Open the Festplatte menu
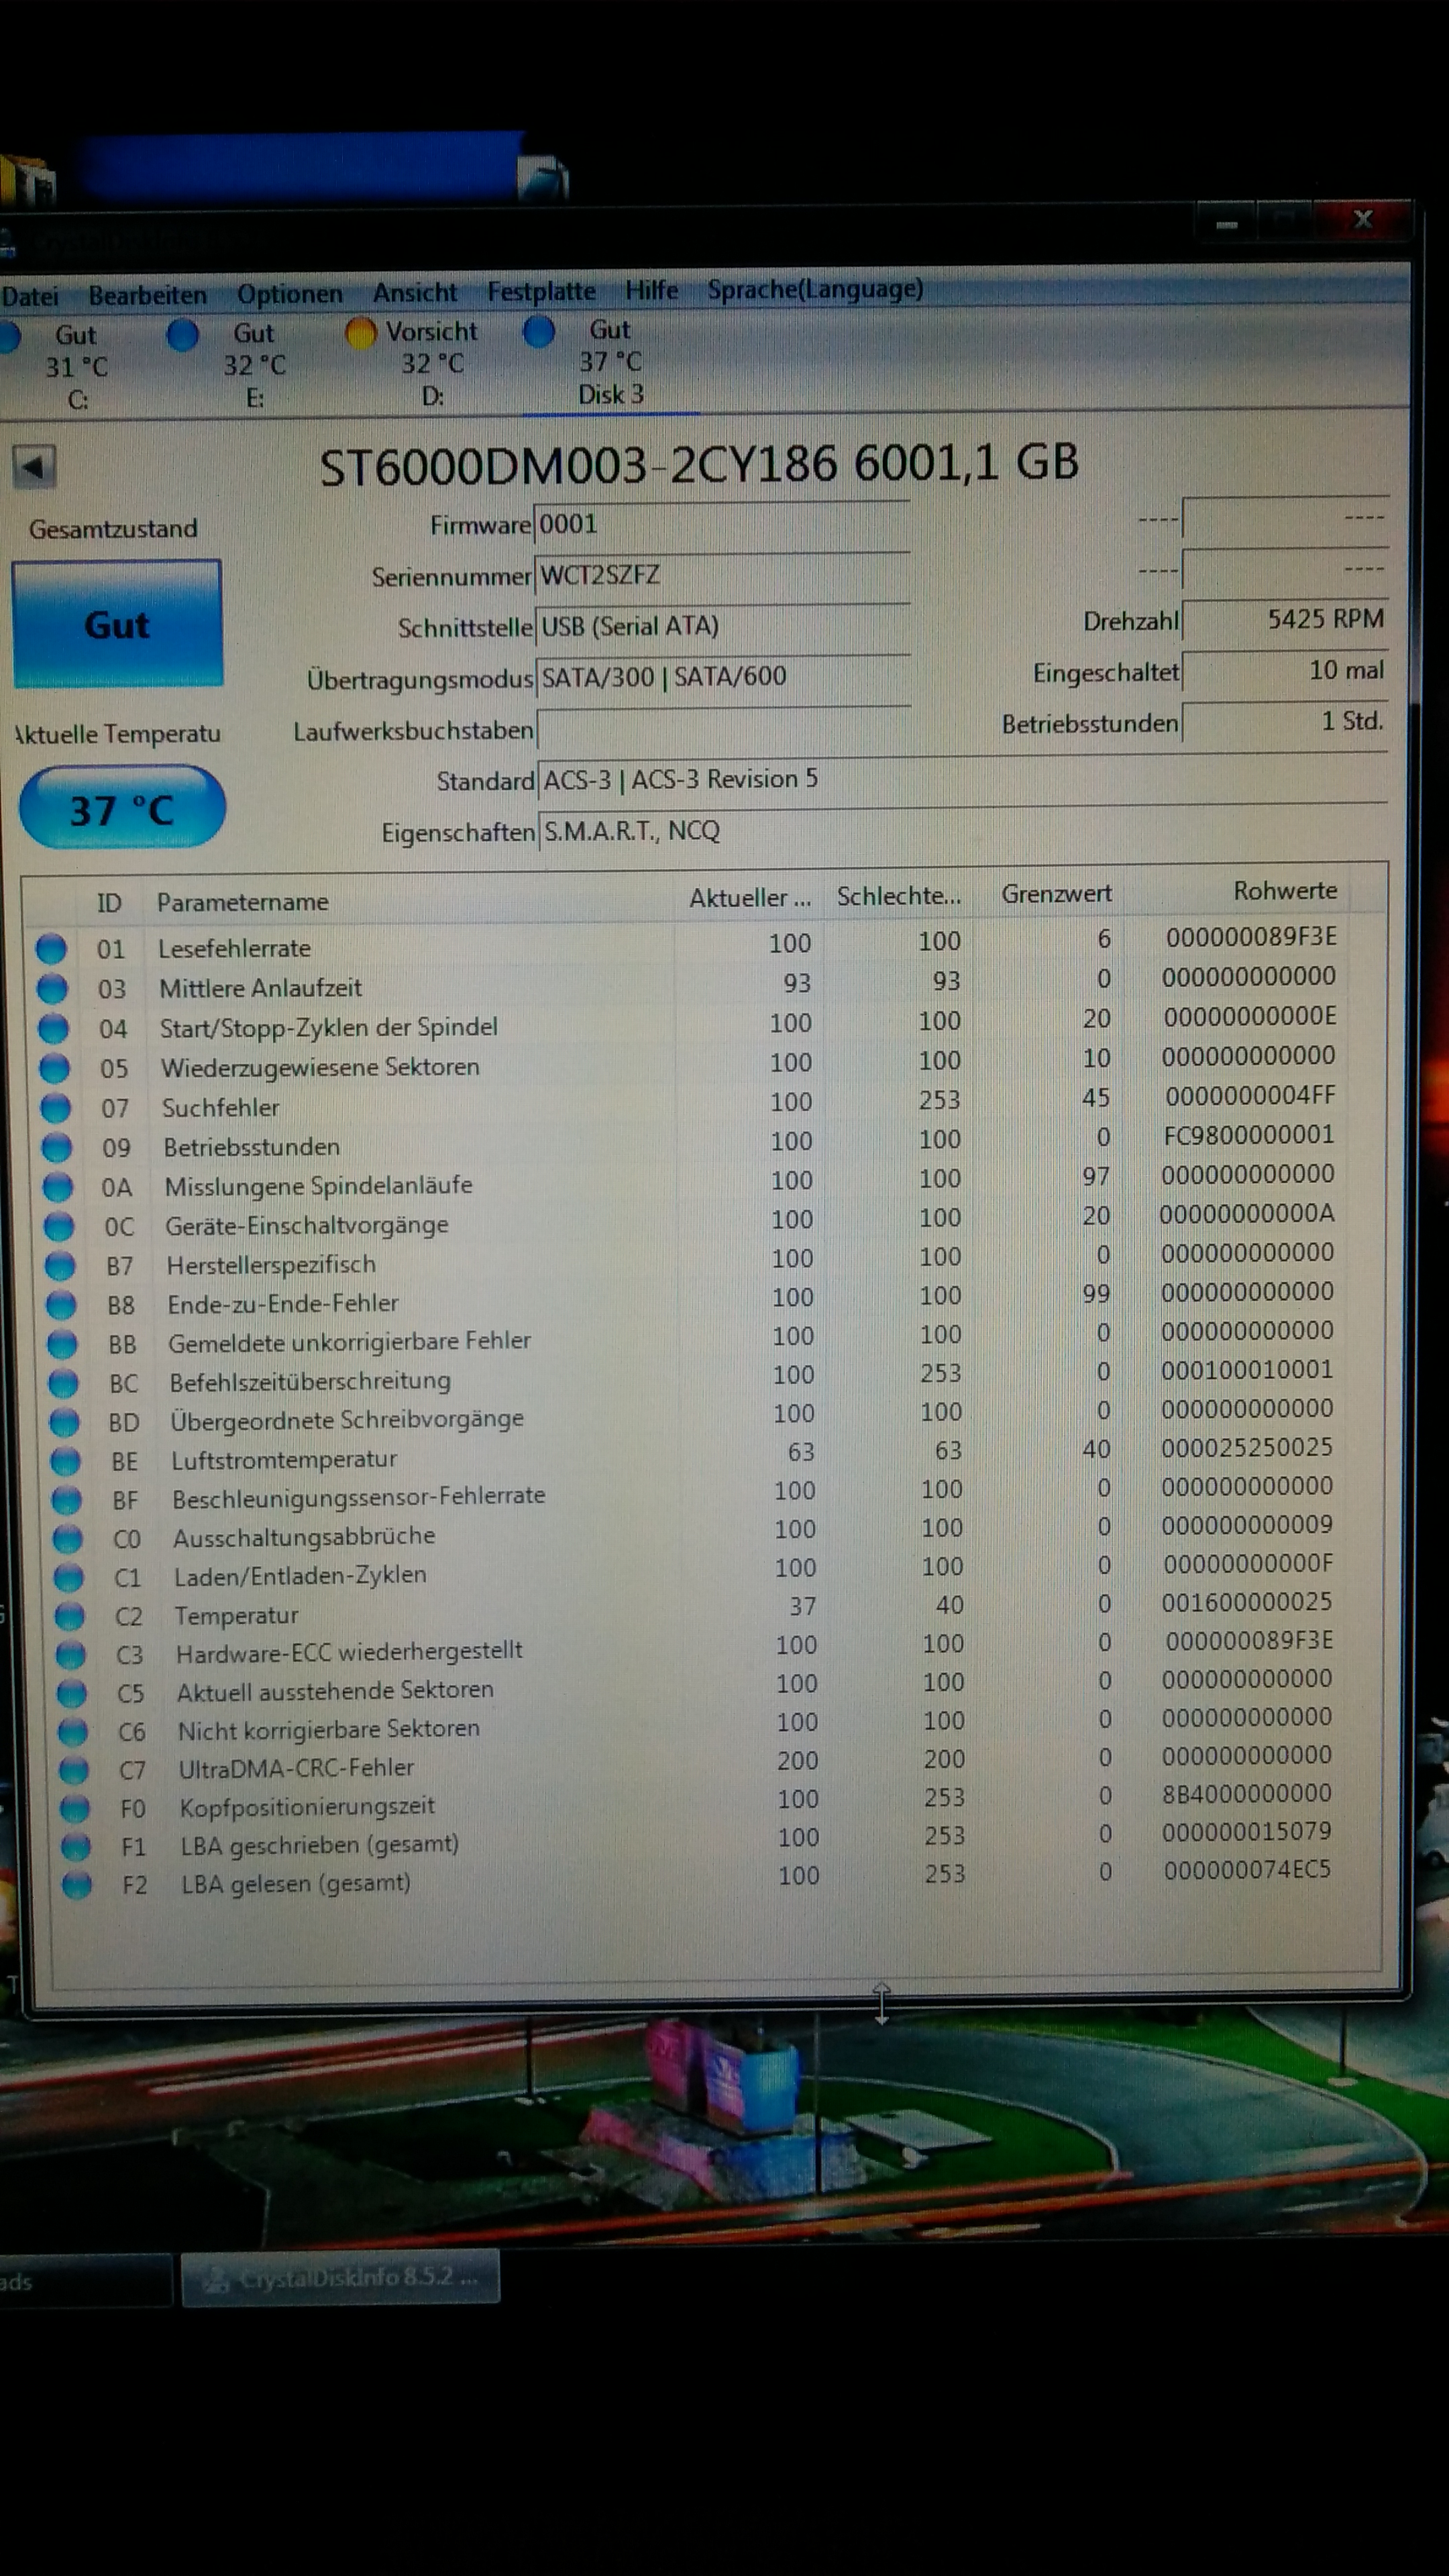This screenshot has height=2576, width=1449. (541, 291)
